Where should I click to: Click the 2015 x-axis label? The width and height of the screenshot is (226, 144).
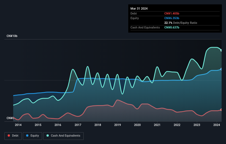pyautogui.click(x=38, y=125)
